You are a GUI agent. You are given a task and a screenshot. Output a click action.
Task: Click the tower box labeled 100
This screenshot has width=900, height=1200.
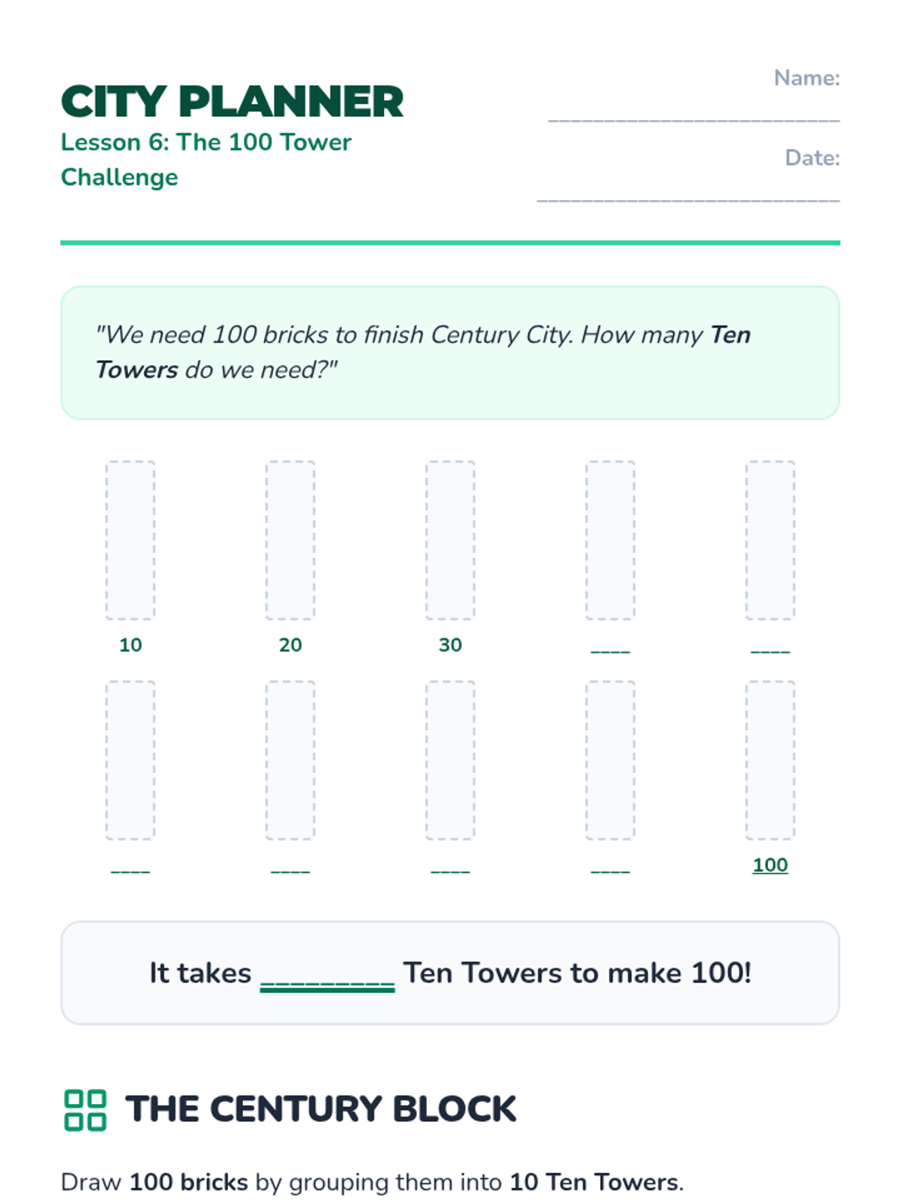pyautogui.click(x=770, y=760)
